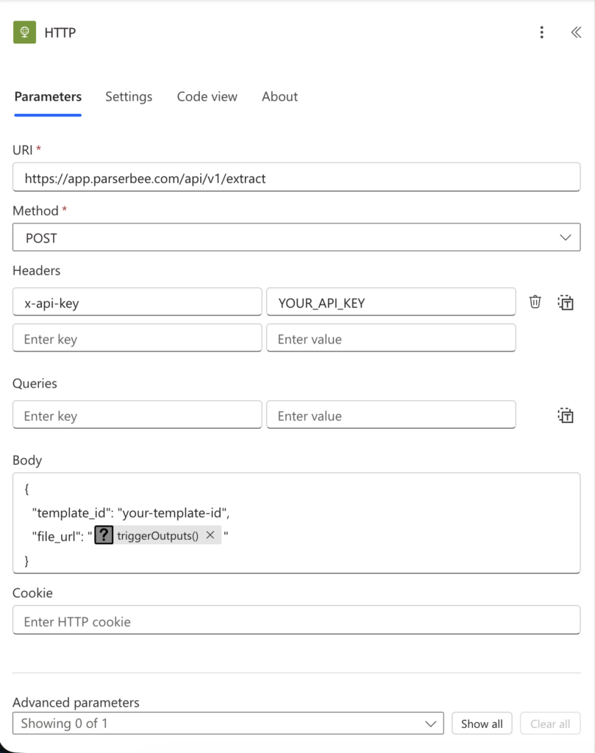Switch Headers to text mode icon
Image resolution: width=595 pixels, height=753 pixels.
pyautogui.click(x=566, y=302)
